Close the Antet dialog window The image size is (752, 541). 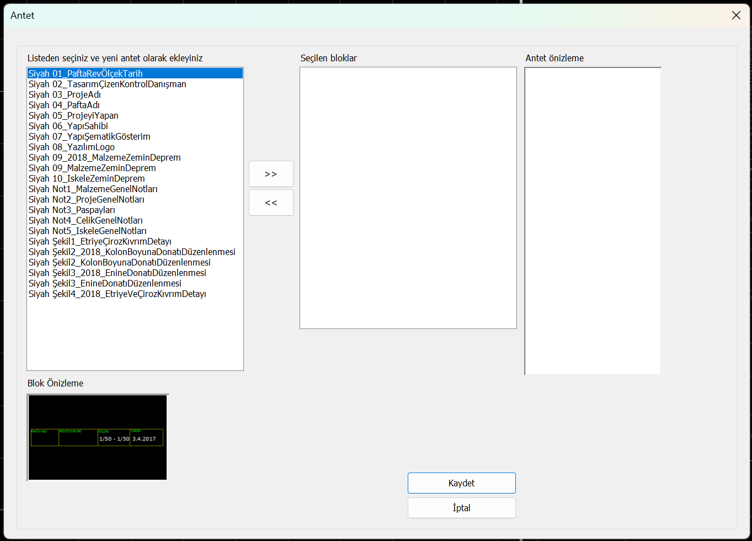tap(736, 15)
